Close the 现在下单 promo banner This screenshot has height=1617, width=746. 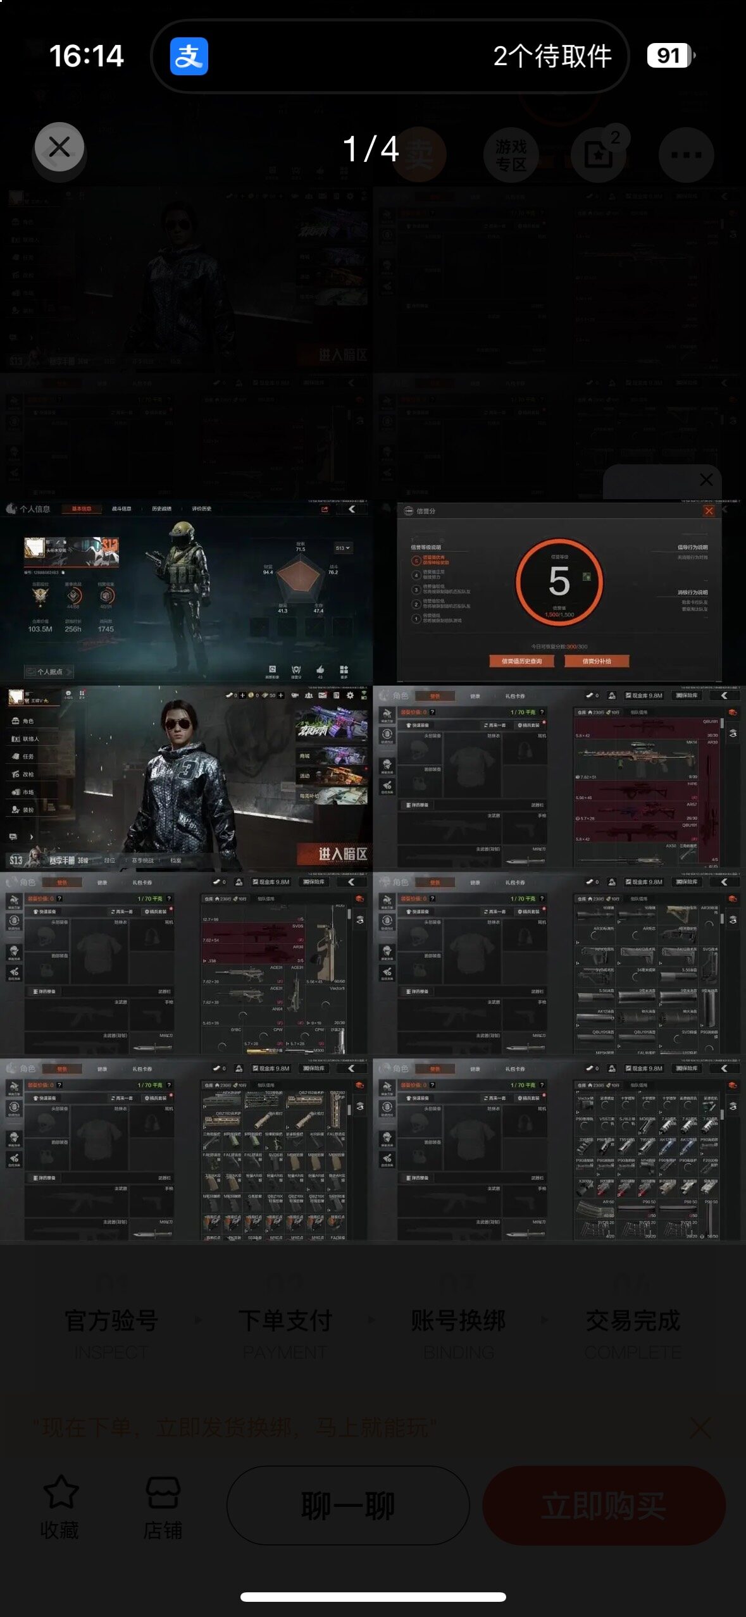tap(700, 1428)
